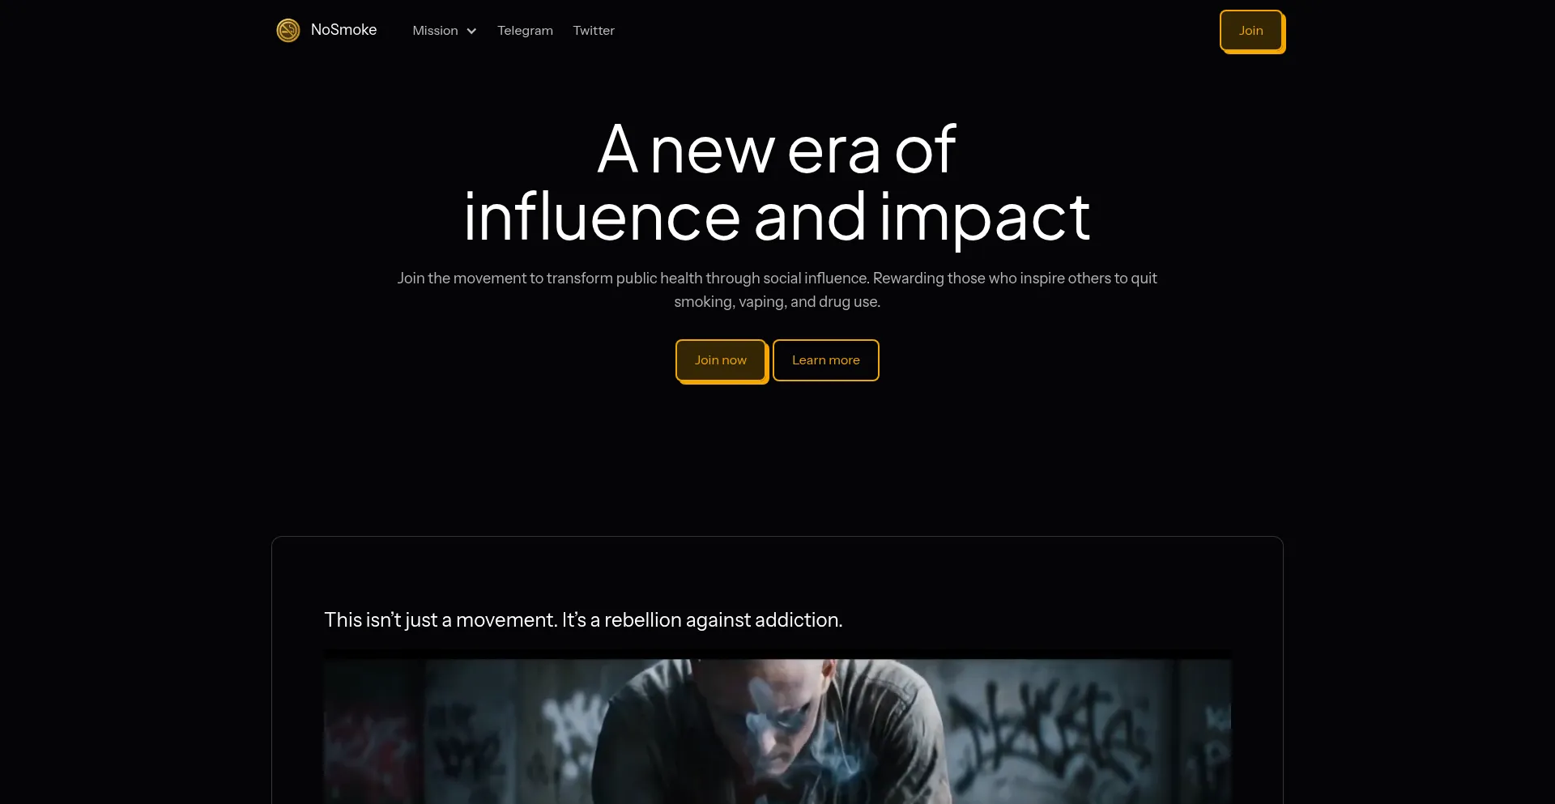
Task: Expand the chevron next to Mission
Action: click(471, 31)
